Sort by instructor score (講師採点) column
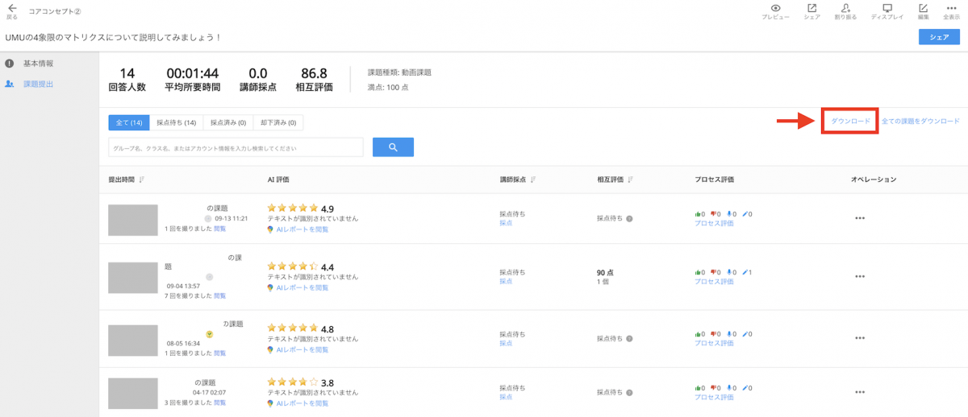The image size is (968, 417). coord(533,180)
